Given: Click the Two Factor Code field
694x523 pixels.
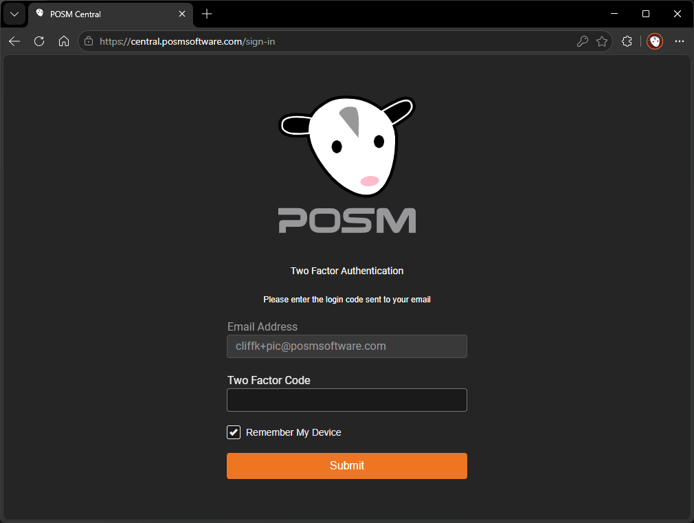Looking at the screenshot, I should pyautogui.click(x=346, y=400).
